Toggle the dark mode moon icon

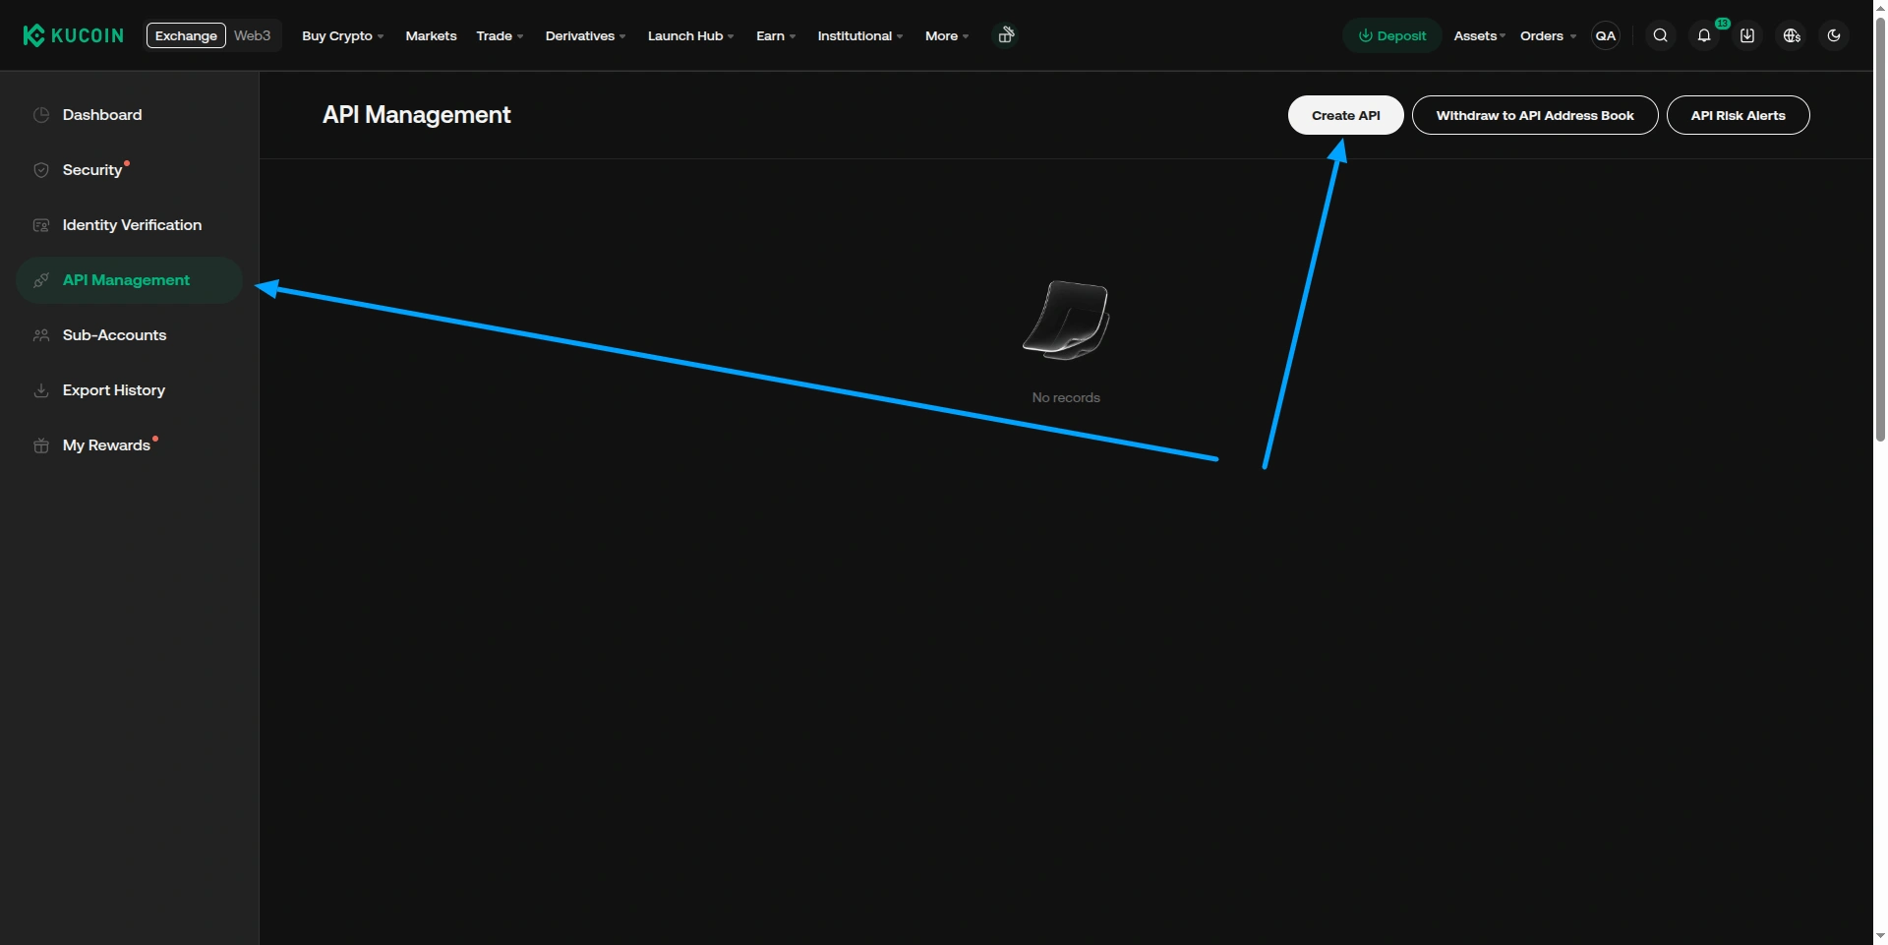coord(1834,35)
